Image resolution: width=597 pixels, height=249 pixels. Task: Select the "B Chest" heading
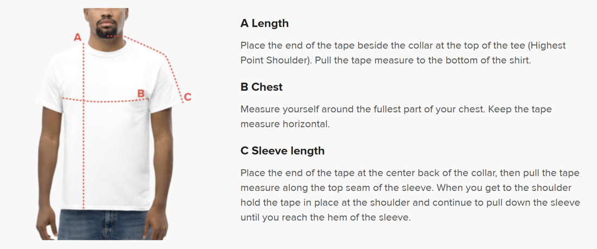261,87
